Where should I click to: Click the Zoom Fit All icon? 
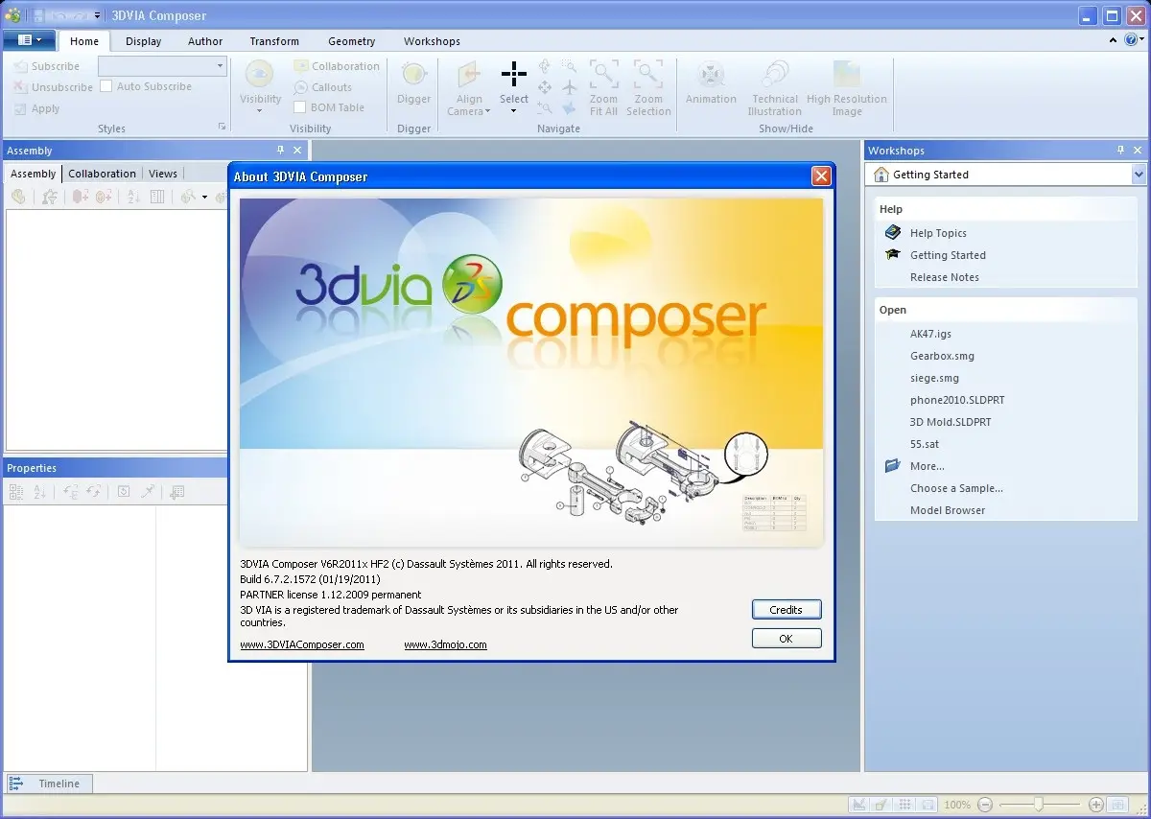[x=603, y=74]
